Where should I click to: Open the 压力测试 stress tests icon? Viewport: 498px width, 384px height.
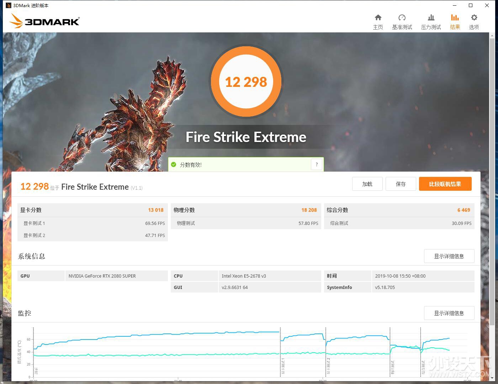tap(431, 17)
